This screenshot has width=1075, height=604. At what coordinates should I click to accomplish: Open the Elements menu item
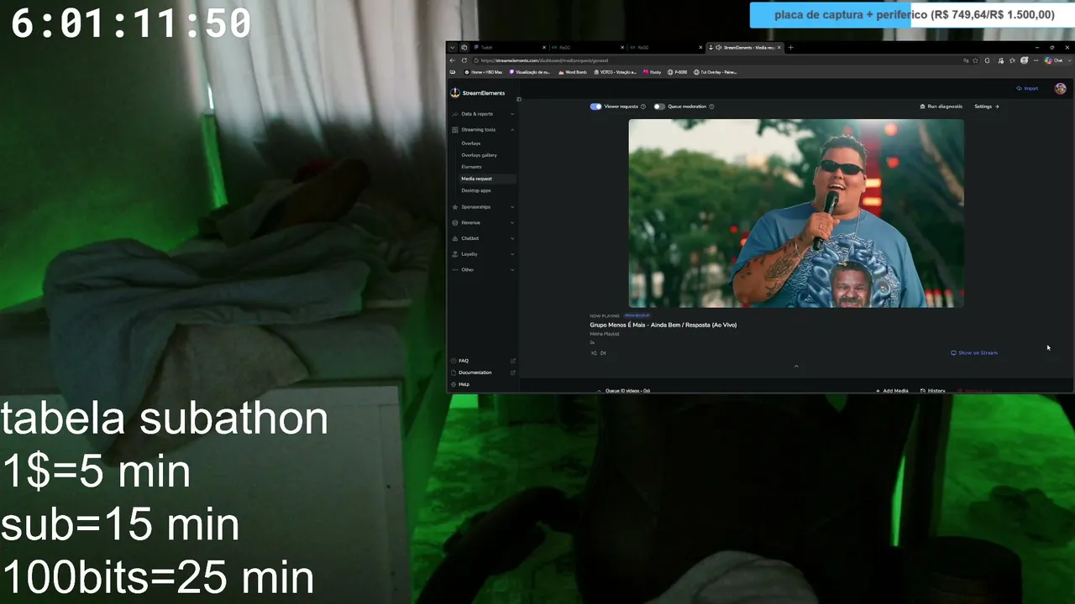(471, 167)
